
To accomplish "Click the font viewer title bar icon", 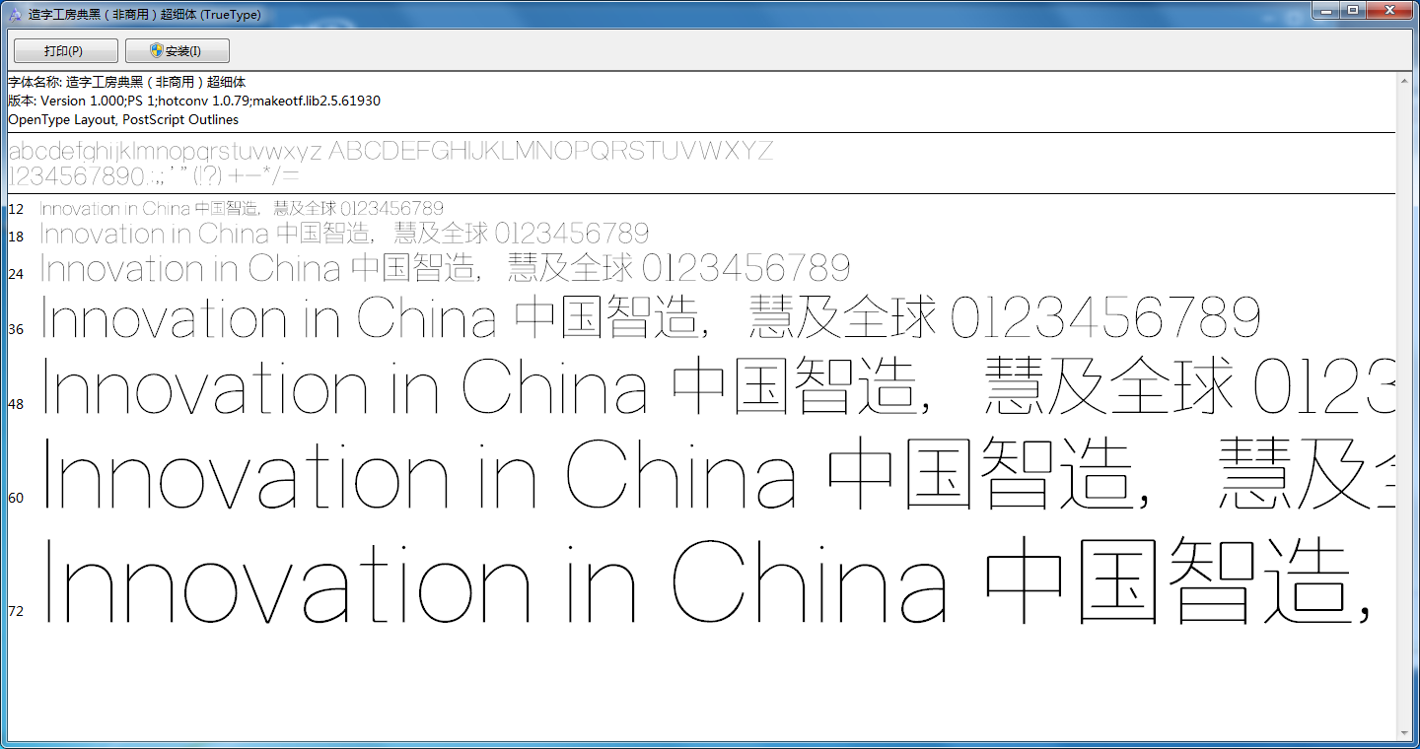I will coord(13,15).
